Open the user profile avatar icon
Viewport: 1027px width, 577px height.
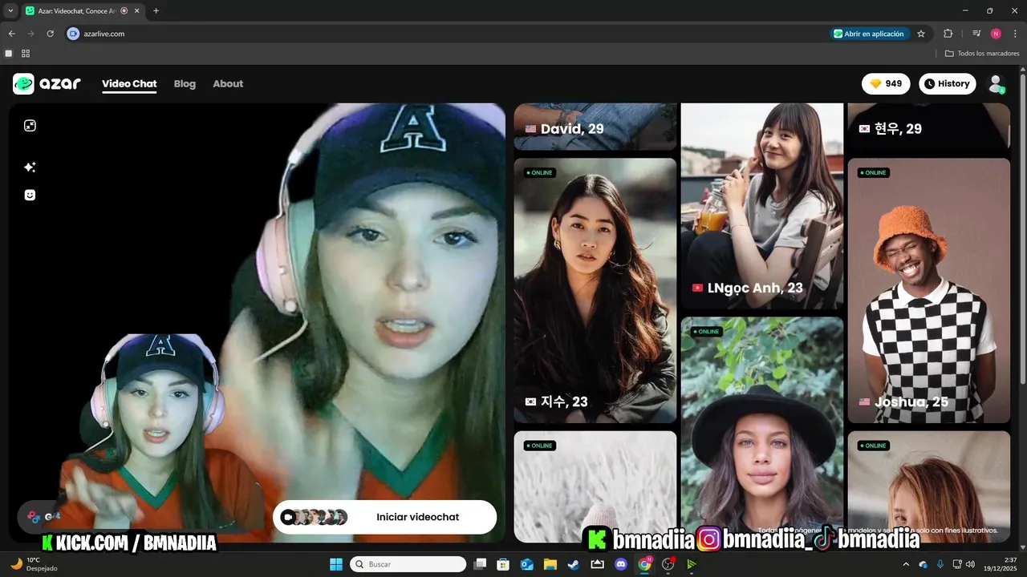pos(996,84)
